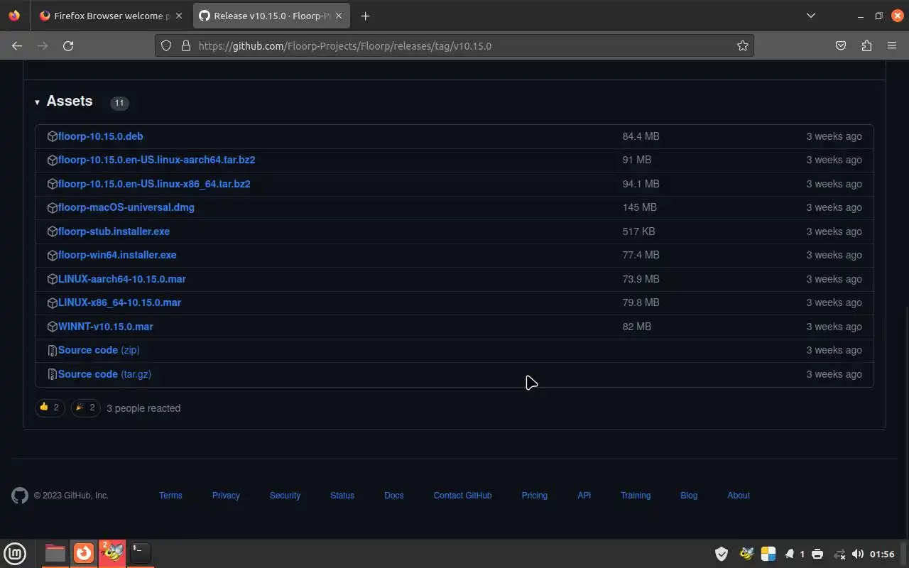
Task: Download WINNT-v10.15.0.mar
Action: (105, 327)
